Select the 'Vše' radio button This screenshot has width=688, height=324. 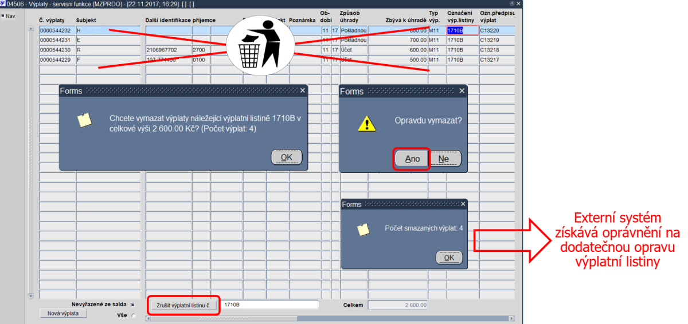pos(134,315)
